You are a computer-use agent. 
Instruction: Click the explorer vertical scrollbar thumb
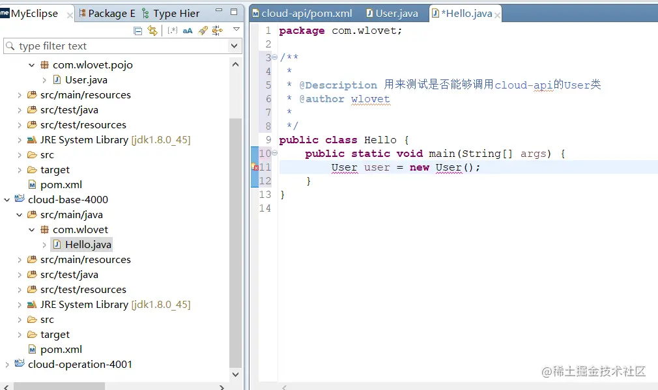coord(235,242)
